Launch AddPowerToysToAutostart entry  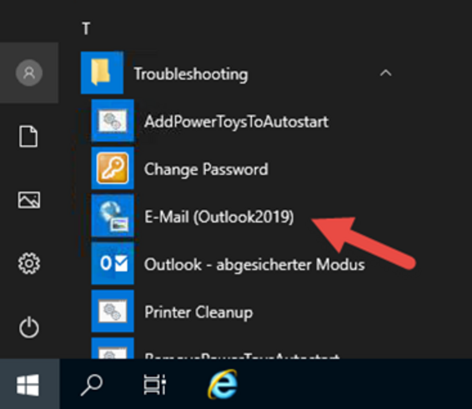[x=236, y=122]
